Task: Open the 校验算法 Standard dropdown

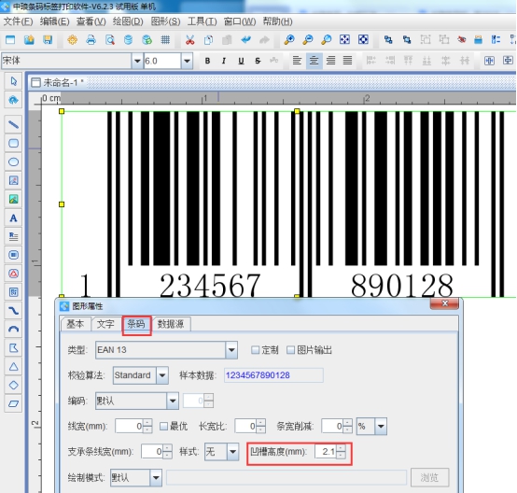Action: pyautogui.click(x=161, y=375)
